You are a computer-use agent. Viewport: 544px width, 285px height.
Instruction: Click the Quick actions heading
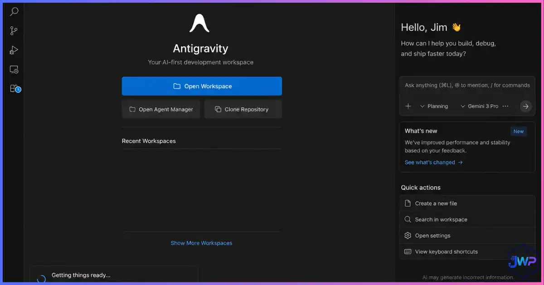(421, 187)
